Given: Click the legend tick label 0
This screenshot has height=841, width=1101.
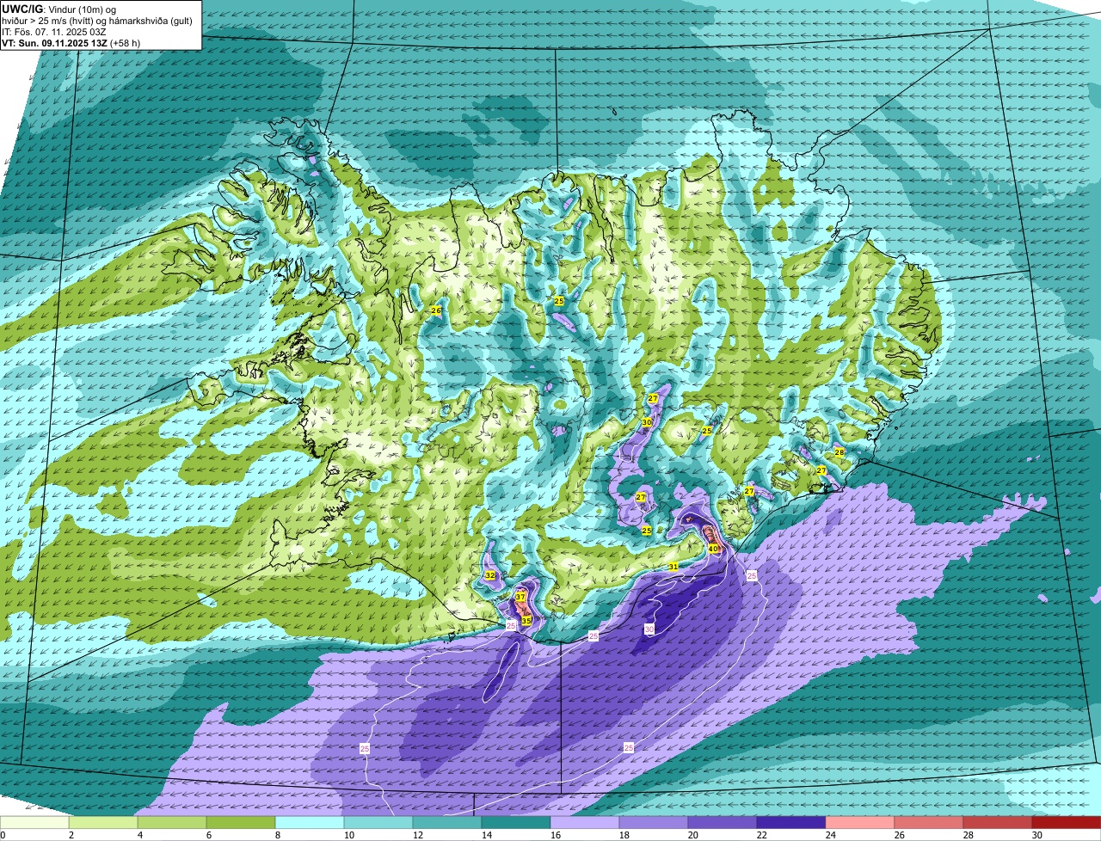Looking at the screenshot, I should tap(3, 835).
